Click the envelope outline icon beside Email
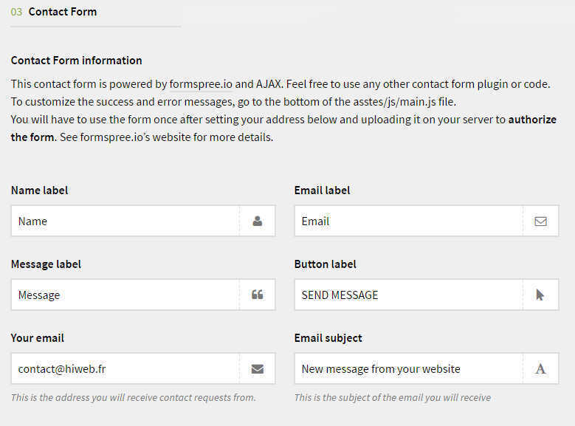This screenshot has width=575, height=426. point(540,221)
